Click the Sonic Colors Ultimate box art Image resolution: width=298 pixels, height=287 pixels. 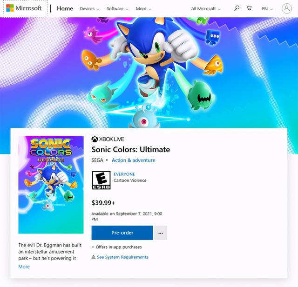pos(51,185)
